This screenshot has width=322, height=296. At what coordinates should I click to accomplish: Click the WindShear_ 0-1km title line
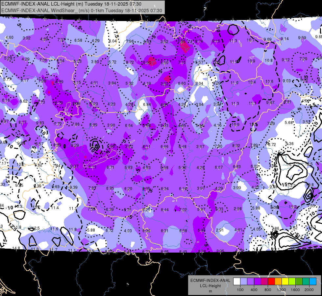point(82,11)
